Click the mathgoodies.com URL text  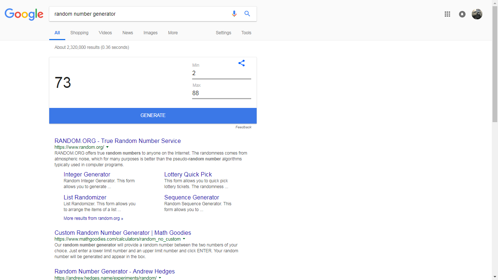click(118, 239)
